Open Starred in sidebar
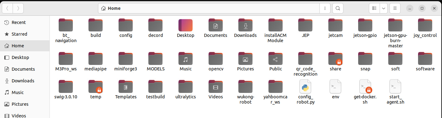 pyautogui.click(x=25, y=34)
